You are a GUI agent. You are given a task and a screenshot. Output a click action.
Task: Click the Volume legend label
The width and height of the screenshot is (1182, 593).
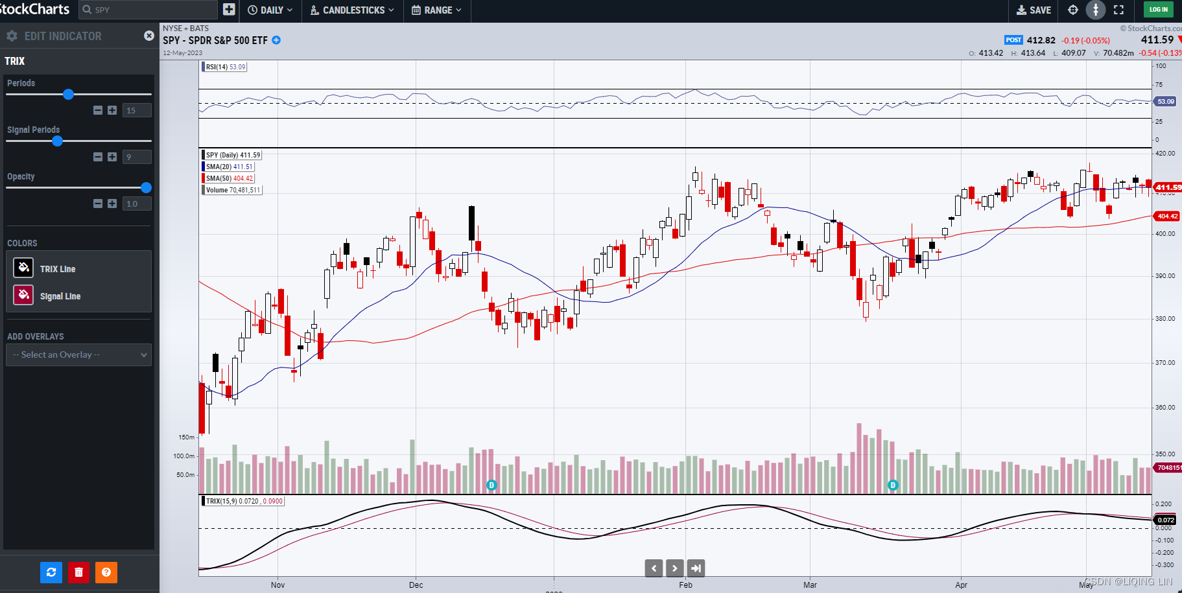233,190
